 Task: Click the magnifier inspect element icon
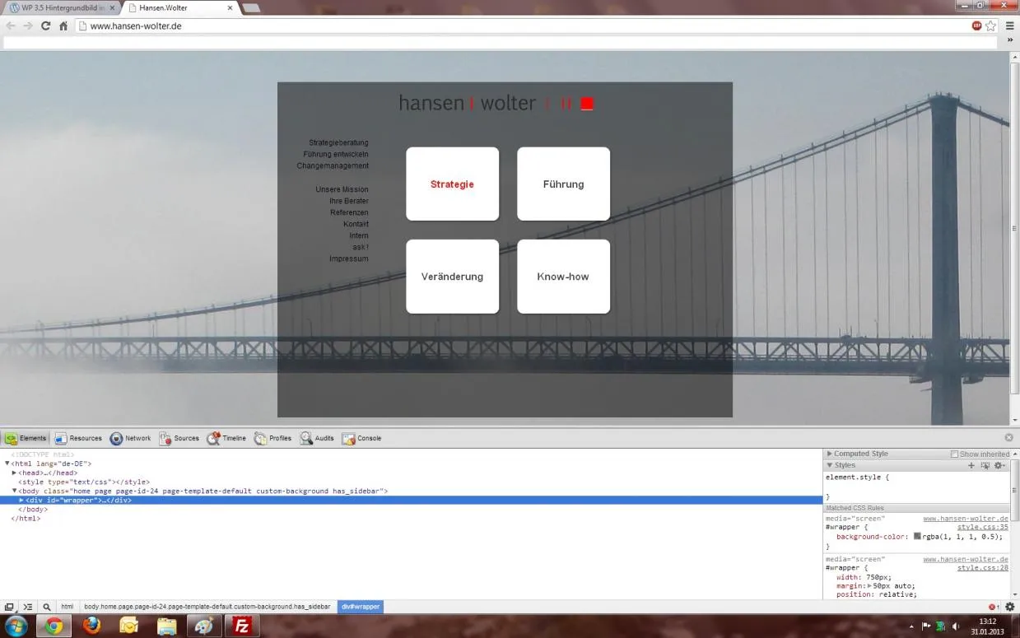46,607
